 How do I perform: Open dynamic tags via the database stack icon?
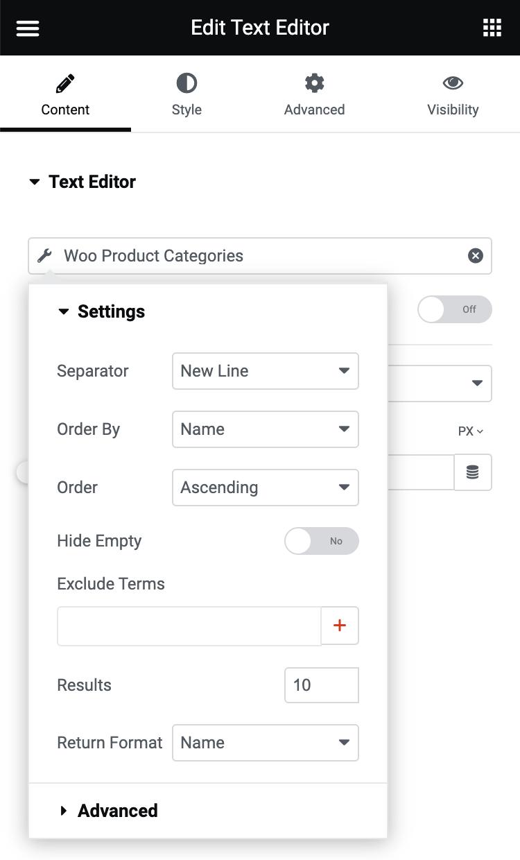click(473, 472)
